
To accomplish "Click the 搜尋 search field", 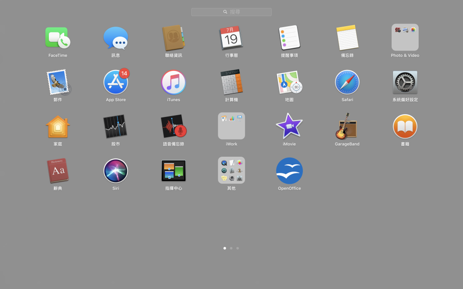I will [x=231, y=12].
